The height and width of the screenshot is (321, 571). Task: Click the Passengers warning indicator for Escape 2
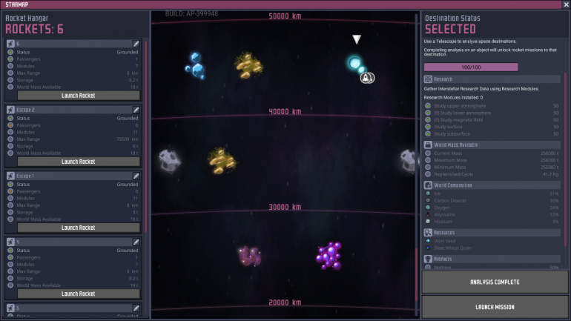10,125
